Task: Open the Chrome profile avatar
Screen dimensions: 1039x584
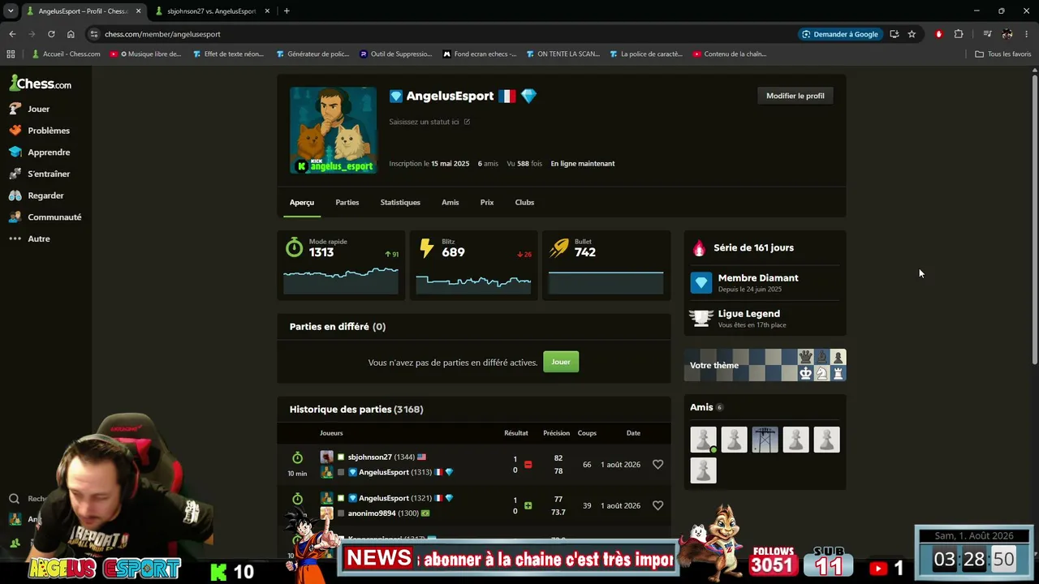Action: 1007,34
